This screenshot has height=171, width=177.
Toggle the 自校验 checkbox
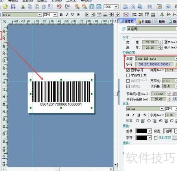[x=128, y=86]
